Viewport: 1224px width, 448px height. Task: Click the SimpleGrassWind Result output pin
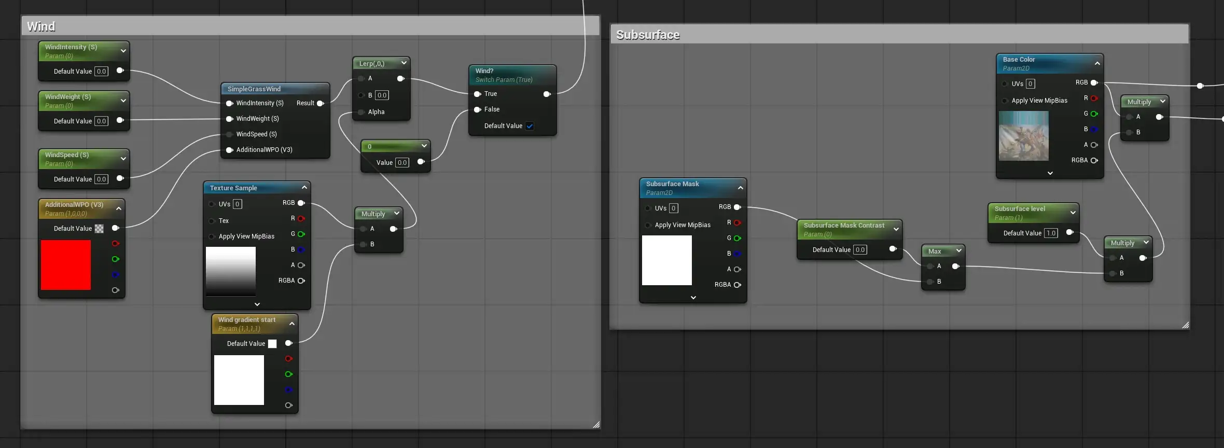click(x=321, y=103)
